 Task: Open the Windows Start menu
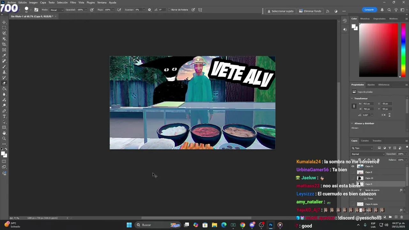(129, 225)
